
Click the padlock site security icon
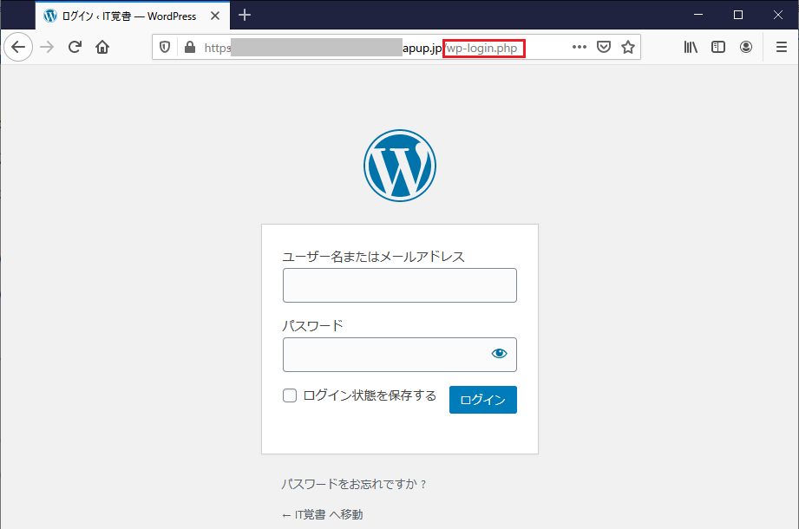pos(190,48)
